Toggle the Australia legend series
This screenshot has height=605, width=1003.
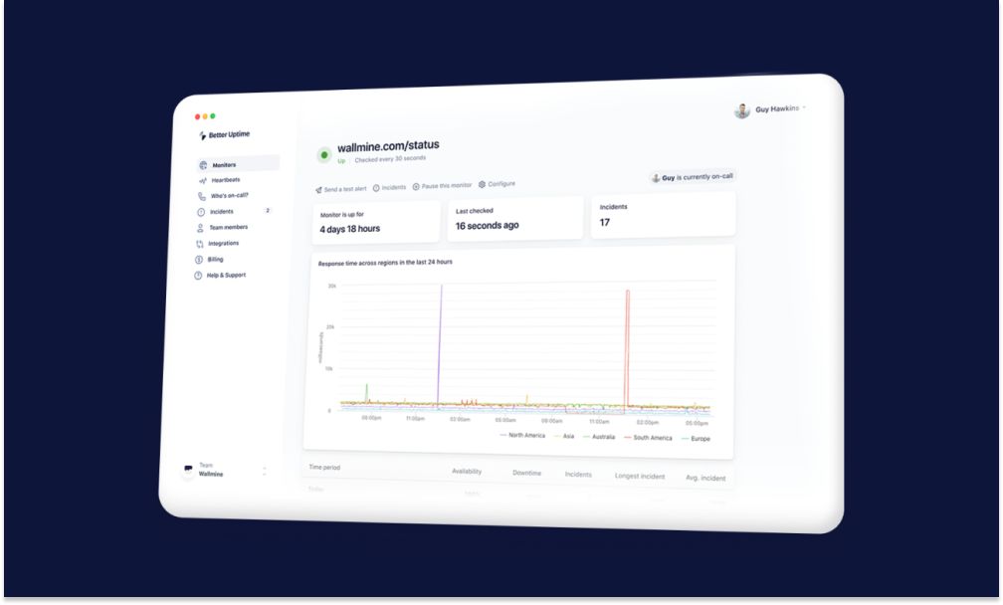(x=599, y=437)
